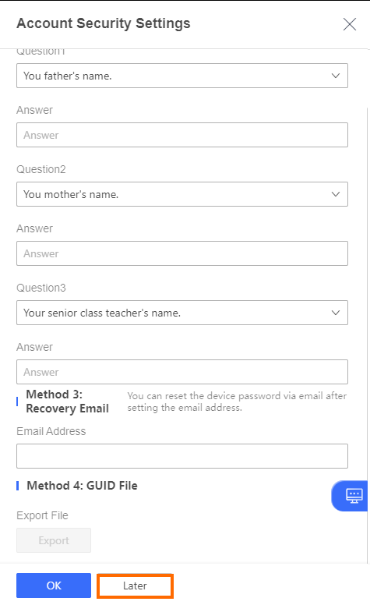Click the chevron arrow on Question2 dropdown
Viewport: 370px width, 605px height.
336,194
